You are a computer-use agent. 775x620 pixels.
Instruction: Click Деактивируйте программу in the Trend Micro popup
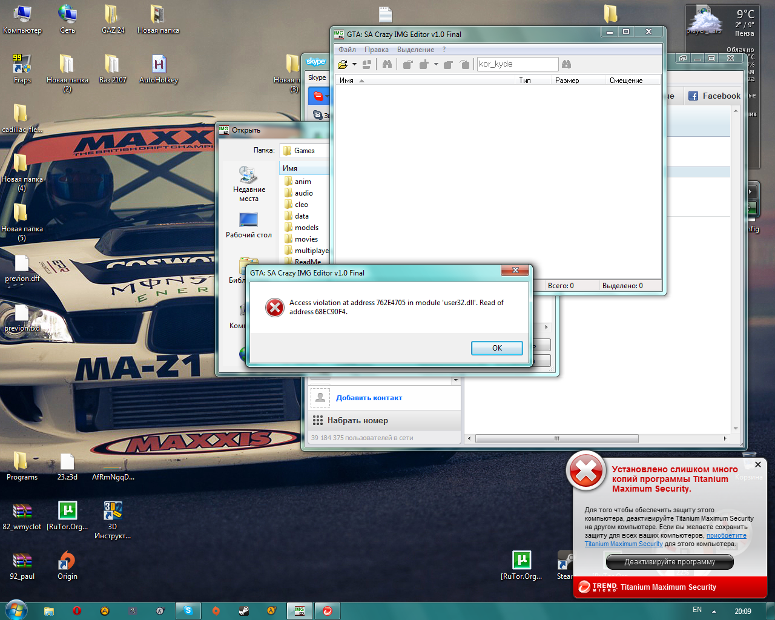click(x=670, y=562)
